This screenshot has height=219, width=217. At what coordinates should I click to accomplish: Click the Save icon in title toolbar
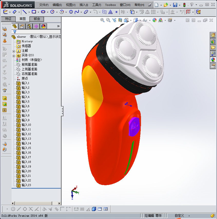coord(175,5)
